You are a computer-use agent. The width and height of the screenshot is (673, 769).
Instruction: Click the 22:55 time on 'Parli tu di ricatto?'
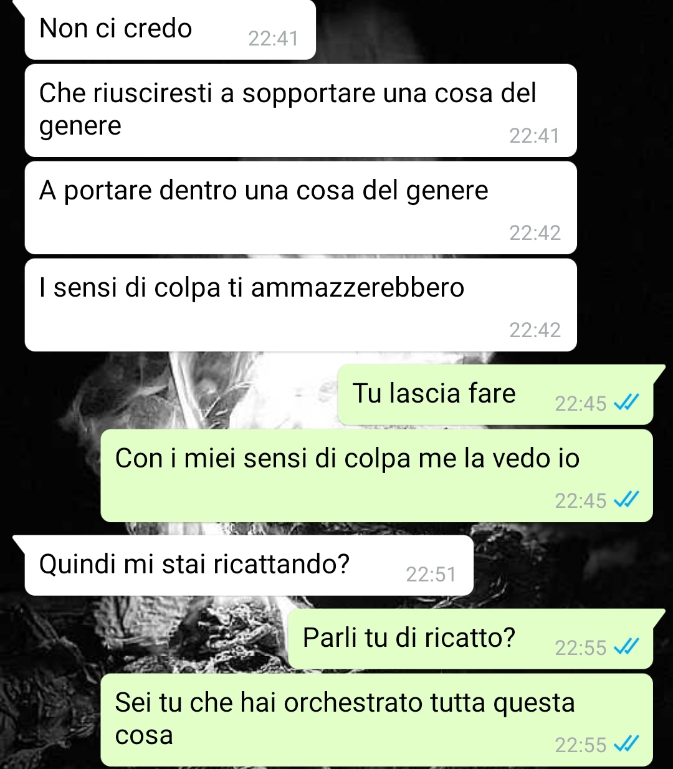[580, 648]
